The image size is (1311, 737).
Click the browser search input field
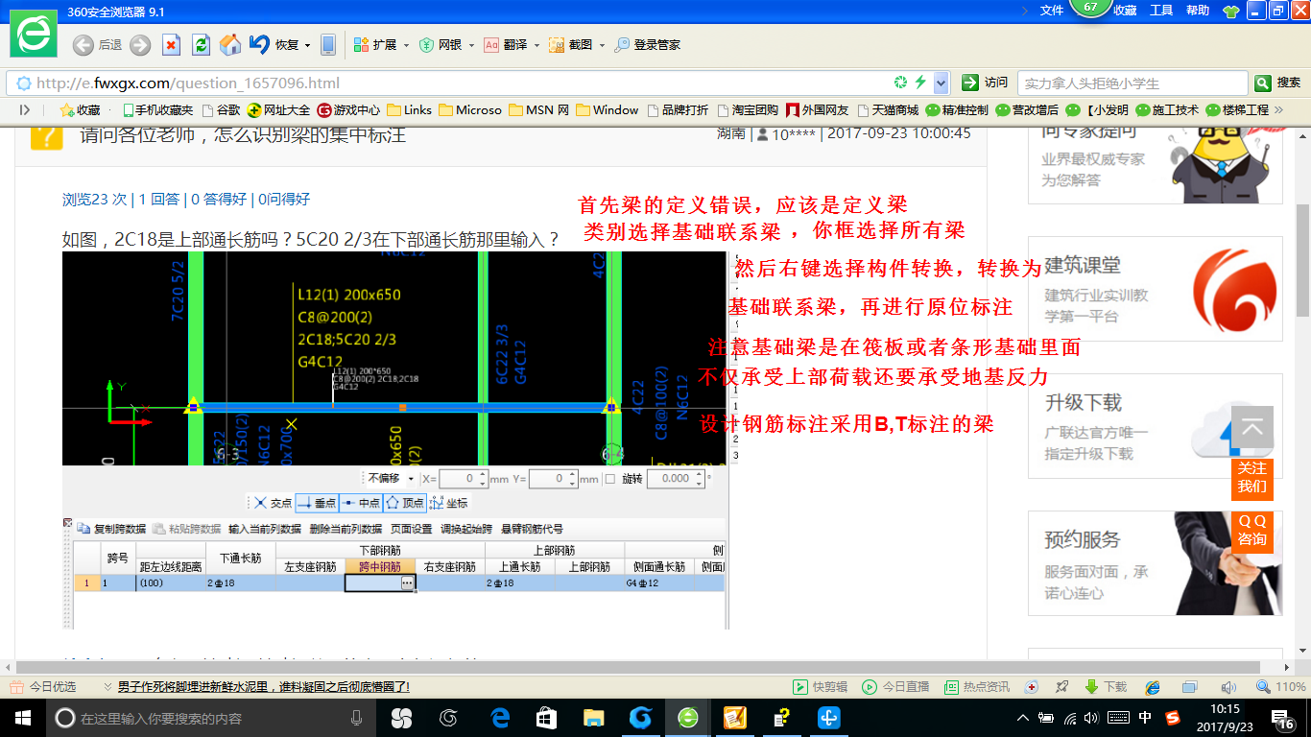[x=1132, y=83]
